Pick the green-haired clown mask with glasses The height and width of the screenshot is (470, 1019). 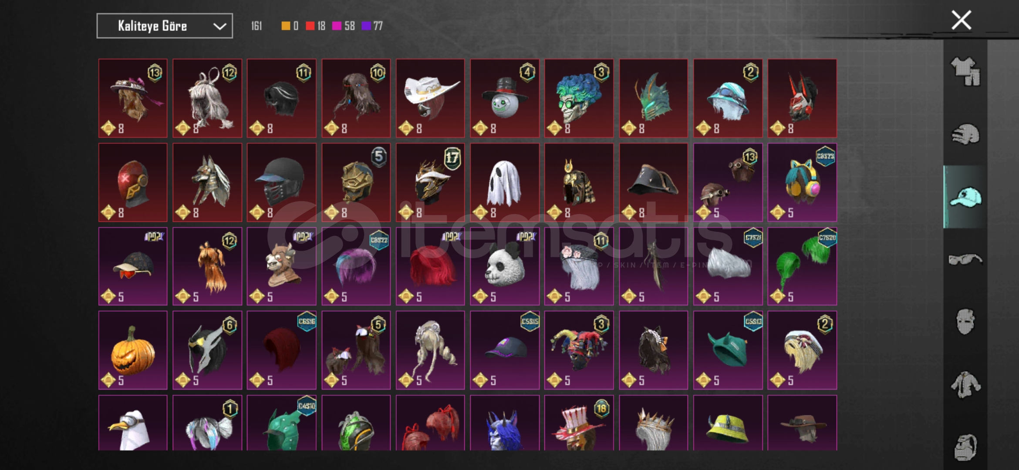pos(579,98)
